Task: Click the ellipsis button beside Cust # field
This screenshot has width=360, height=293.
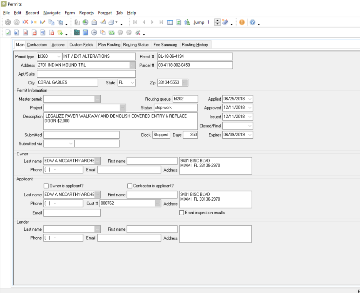Action: pyautogui.click(x=158, y=204)
